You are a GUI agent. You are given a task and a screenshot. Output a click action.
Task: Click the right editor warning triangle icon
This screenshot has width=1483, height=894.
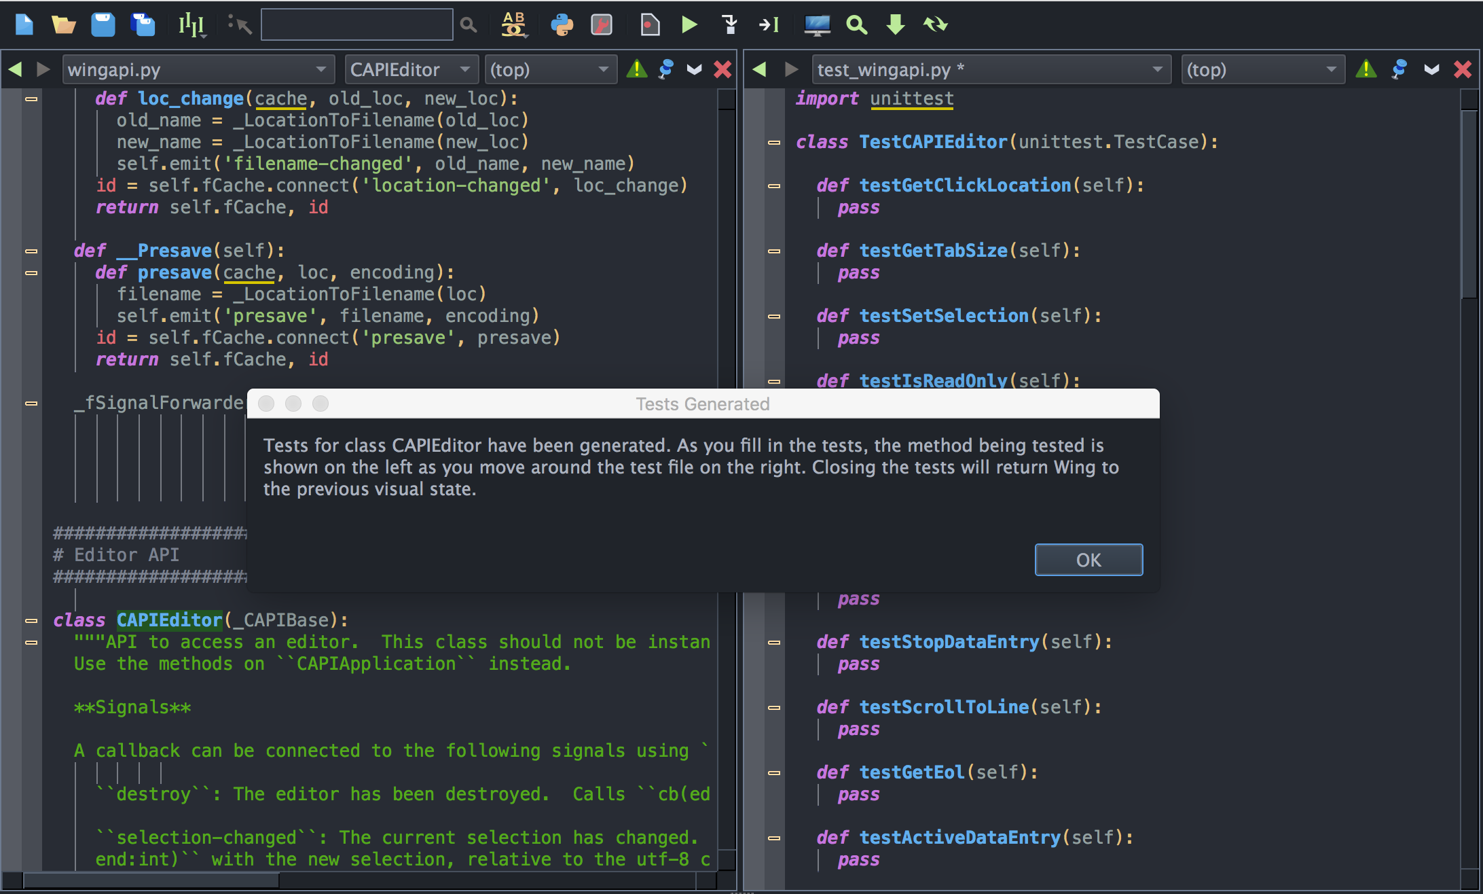(1366, 69)
